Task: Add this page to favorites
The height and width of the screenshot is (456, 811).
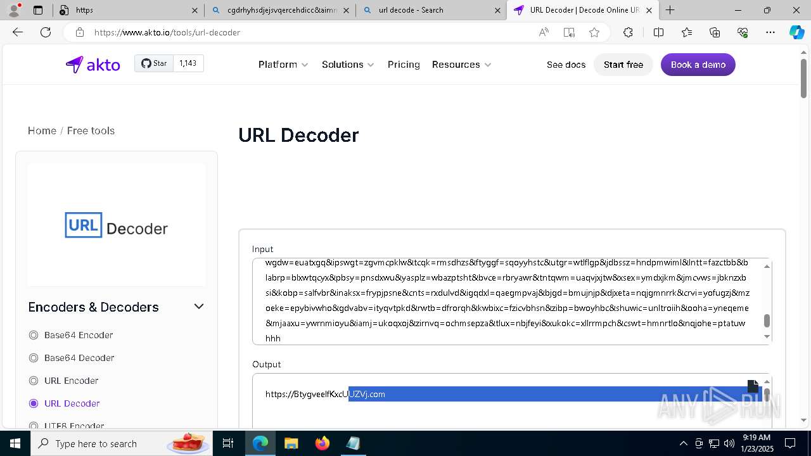Action: tap(594, 32)
